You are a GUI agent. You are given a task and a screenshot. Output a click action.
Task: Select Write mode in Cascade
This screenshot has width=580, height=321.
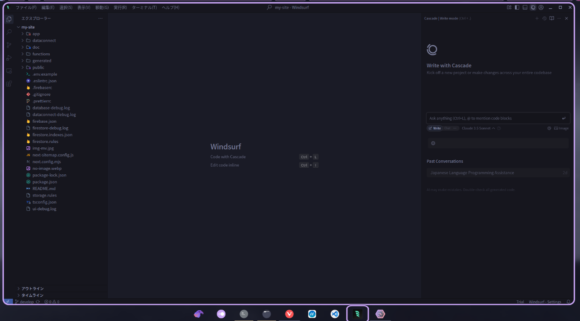tap(435, 128)
